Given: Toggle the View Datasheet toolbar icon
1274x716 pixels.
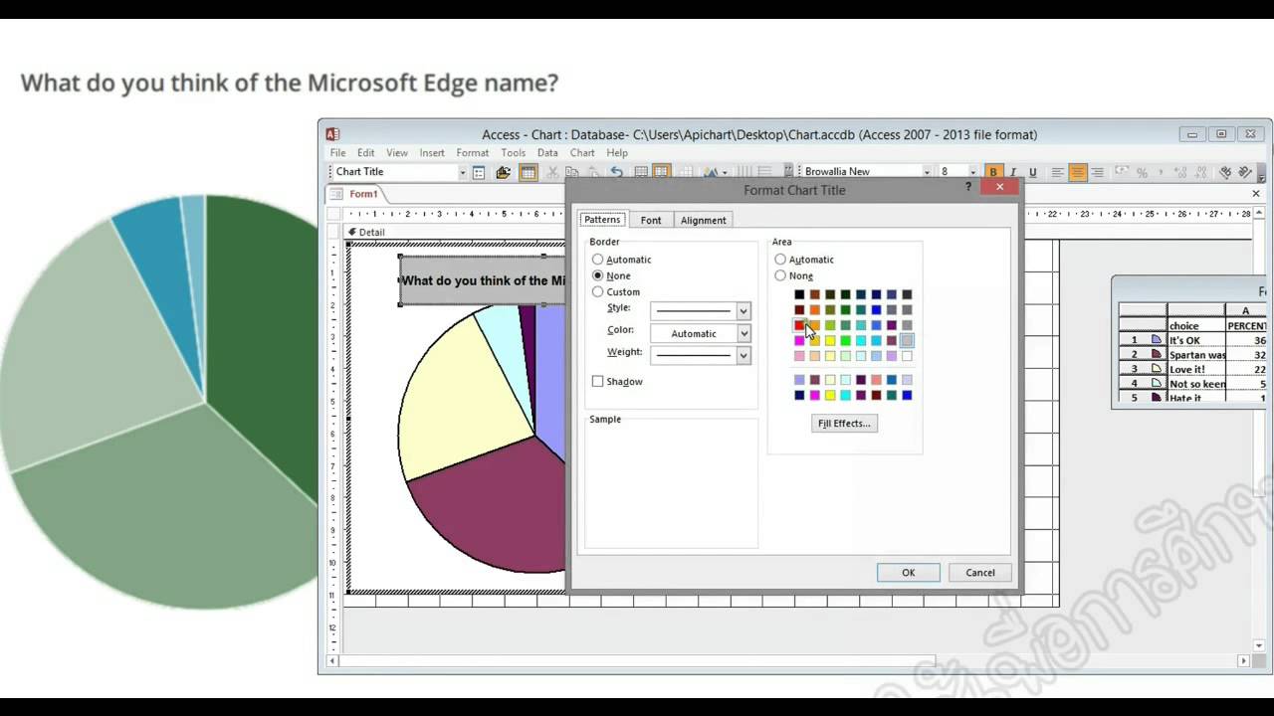Looking at the screenshot, I should [x=529, y=172].
